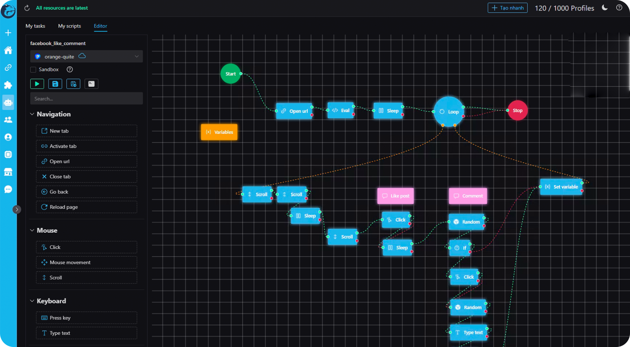This screenshot has width=630, height=347.
Task: Switch to My tasks tab
Action: click(x=35, y=26)
